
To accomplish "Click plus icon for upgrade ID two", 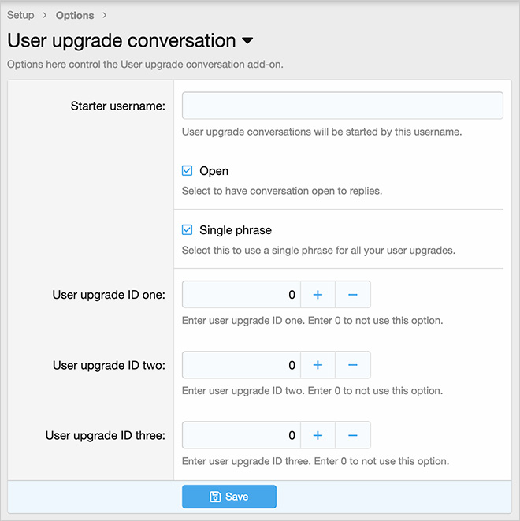I will 318,365.
